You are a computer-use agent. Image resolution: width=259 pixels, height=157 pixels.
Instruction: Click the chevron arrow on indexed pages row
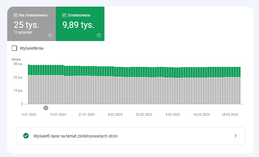click(236, 136)
